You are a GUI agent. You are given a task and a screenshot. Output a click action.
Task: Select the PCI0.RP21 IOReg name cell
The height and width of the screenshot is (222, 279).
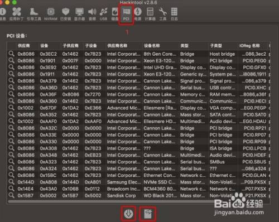(255, 128)
